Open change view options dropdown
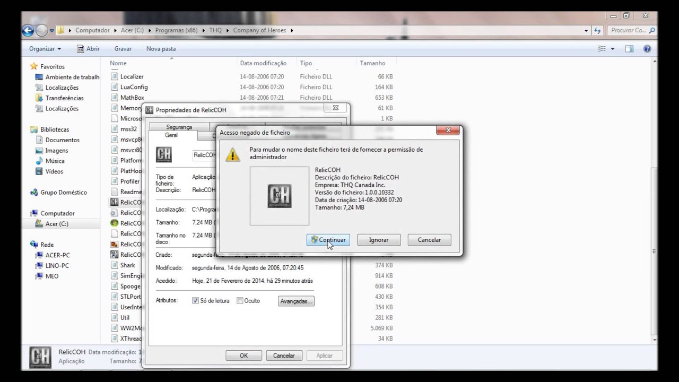This screenshot has width=679, height=382. point(613,49)
